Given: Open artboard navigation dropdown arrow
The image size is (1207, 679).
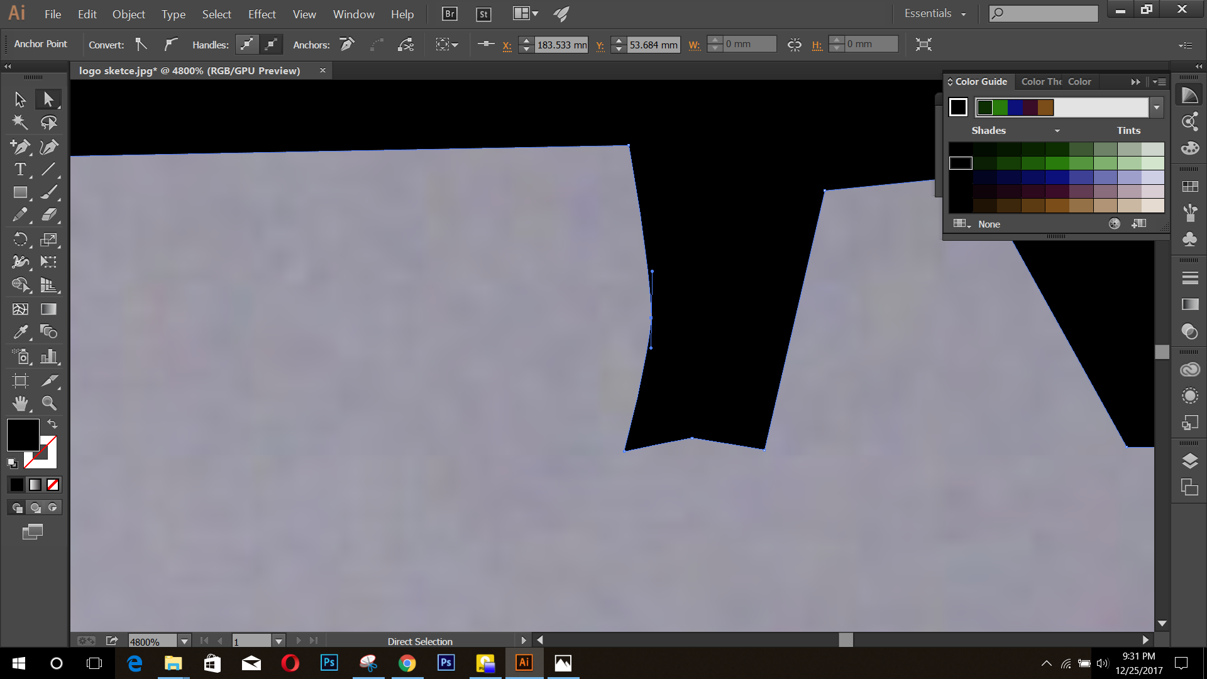Looking at the screenshot, I should point(278,641).
